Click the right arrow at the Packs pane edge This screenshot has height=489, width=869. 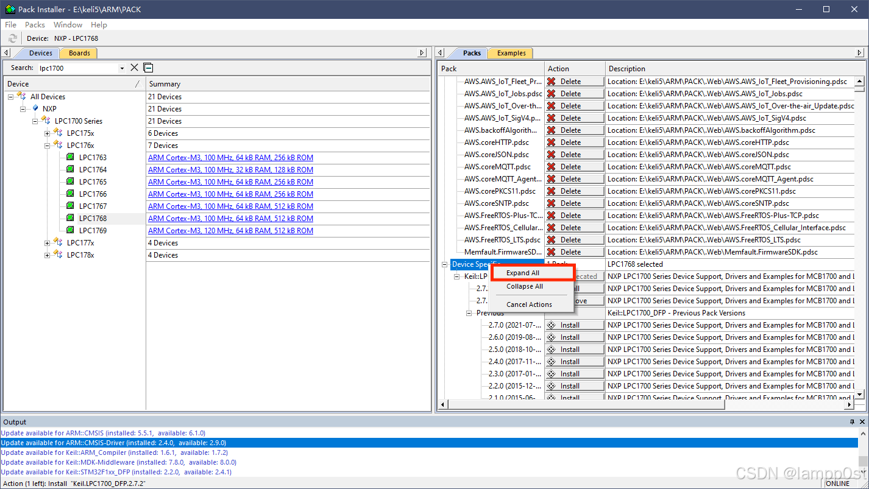tap(860, 53)
